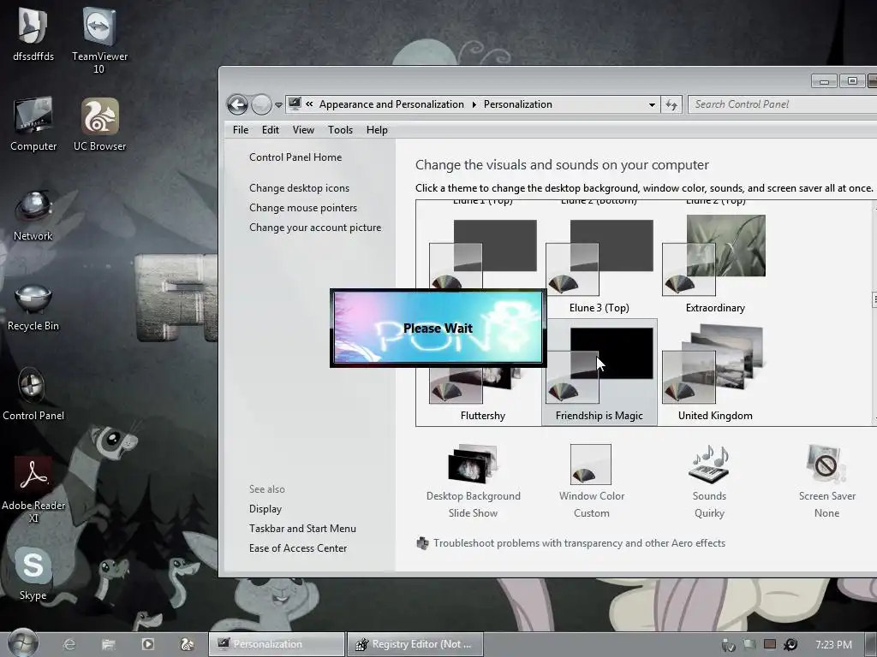The image size is (877, 657).
Task: Expand the address bar history dropdown
Action: tap(652, 104)
